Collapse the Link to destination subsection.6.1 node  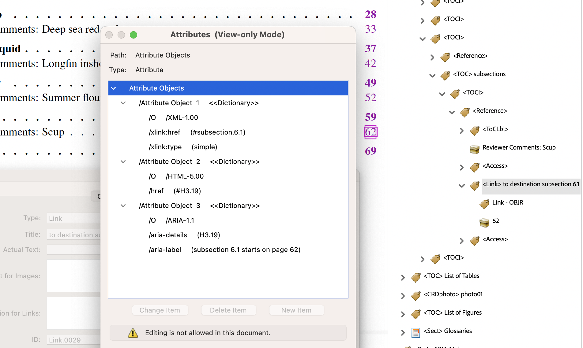(462, 186)
